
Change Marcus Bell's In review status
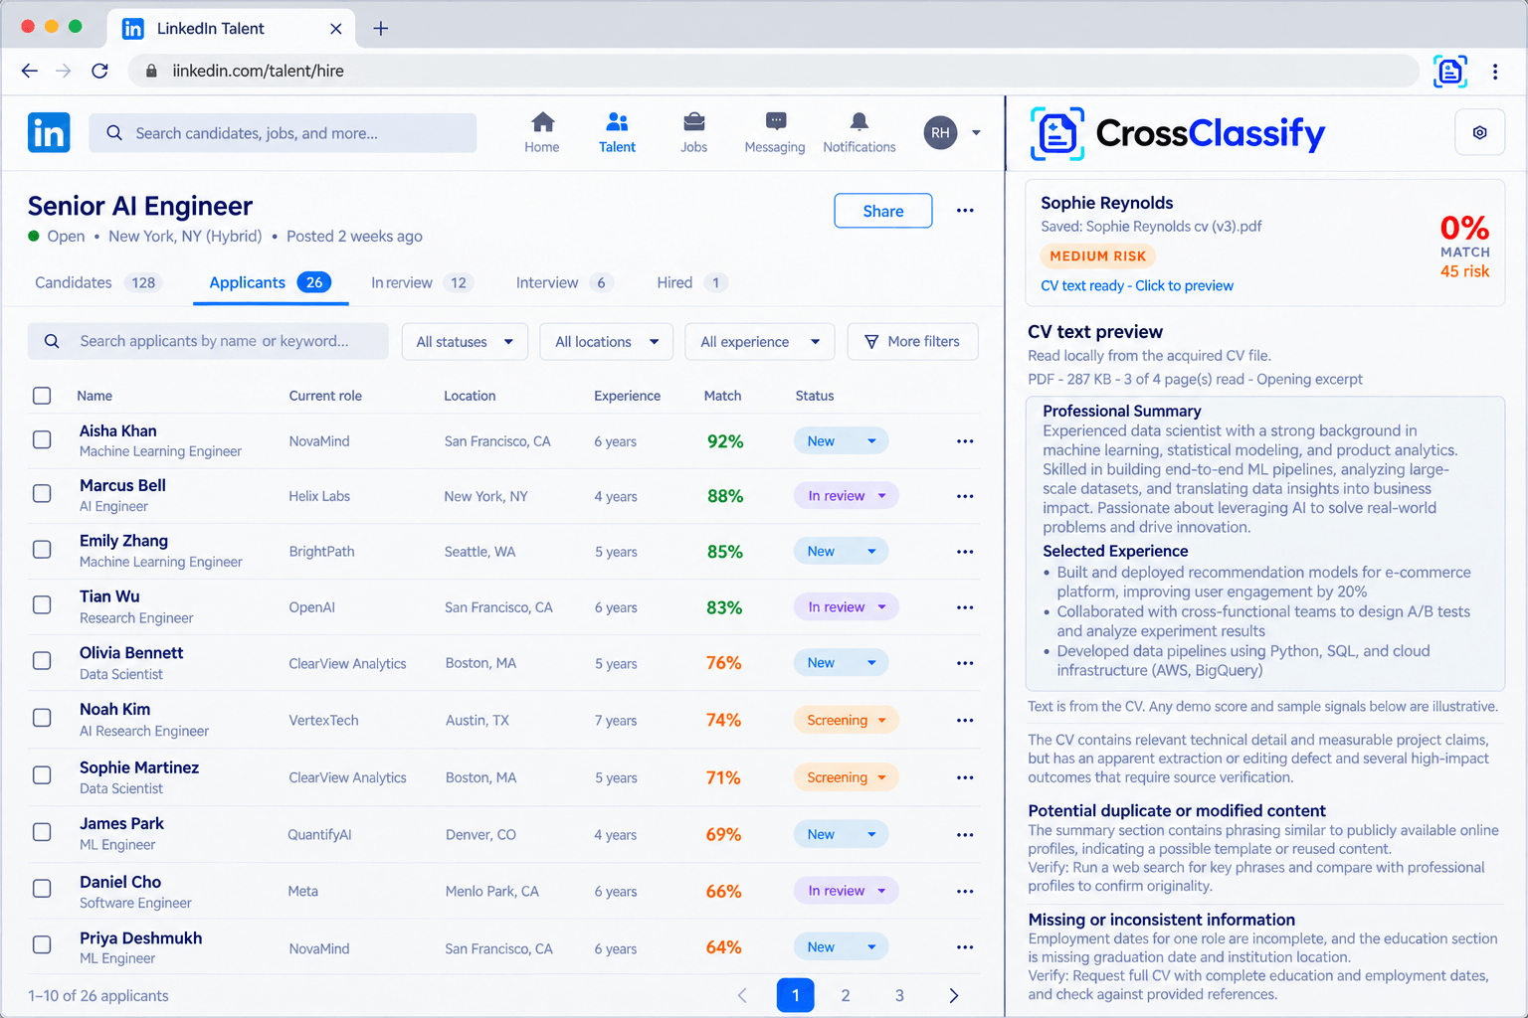coord(847,496)
